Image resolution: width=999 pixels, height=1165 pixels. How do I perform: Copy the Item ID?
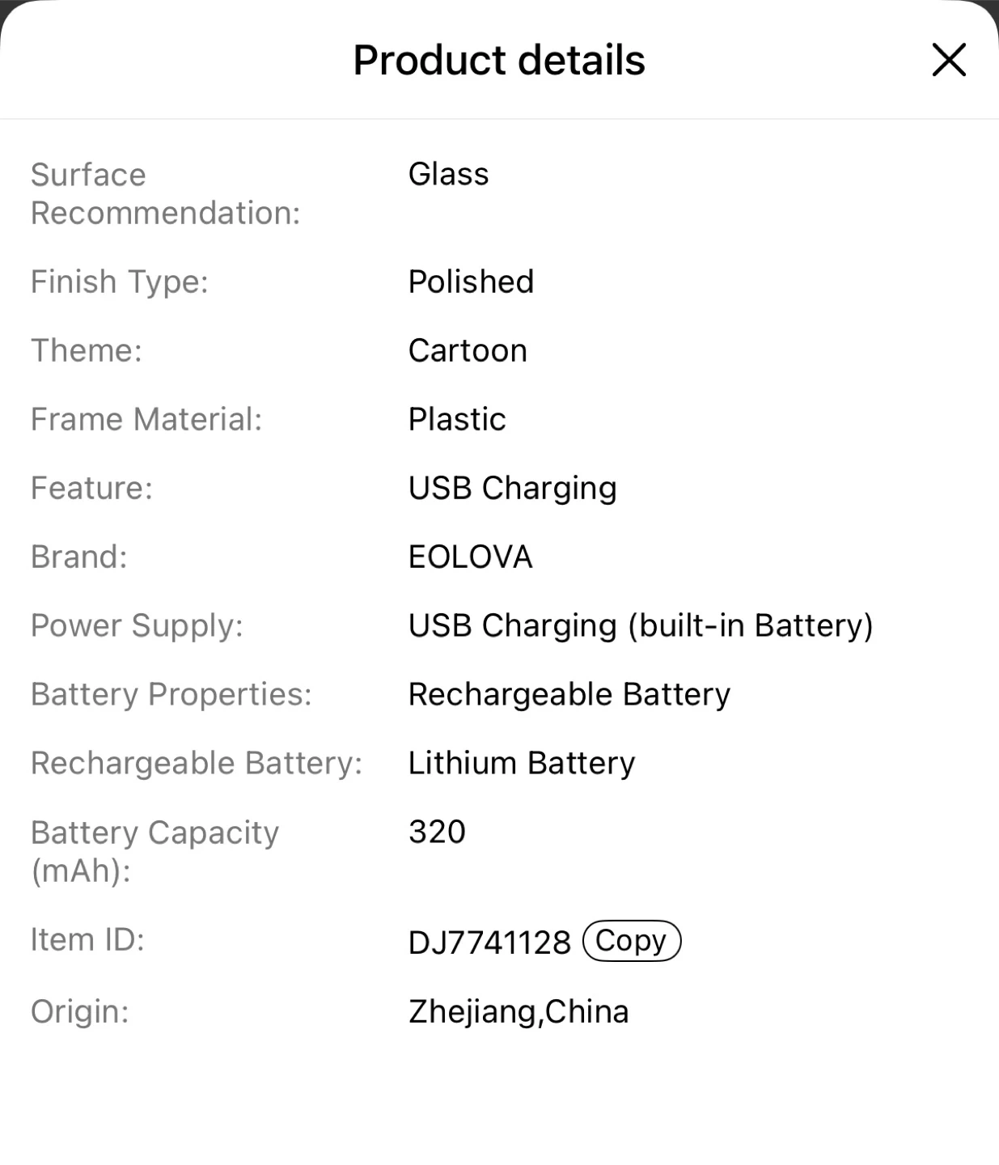[x=632, y=941]
